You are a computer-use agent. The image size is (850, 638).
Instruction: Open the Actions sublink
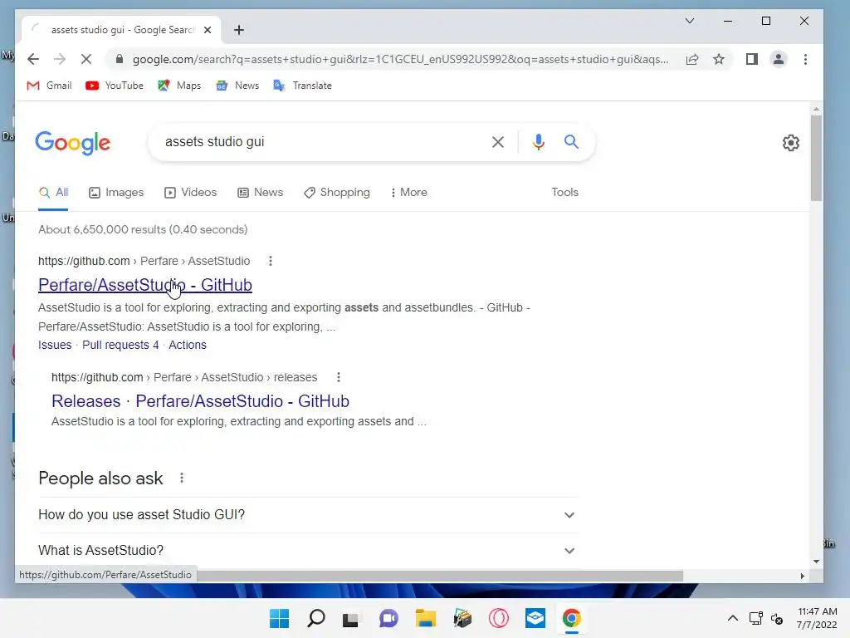tap(188, 345)
